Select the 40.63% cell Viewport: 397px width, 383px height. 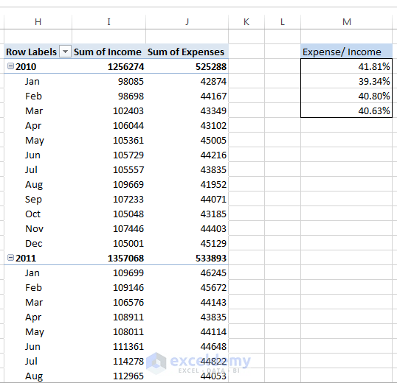point(347,110)
